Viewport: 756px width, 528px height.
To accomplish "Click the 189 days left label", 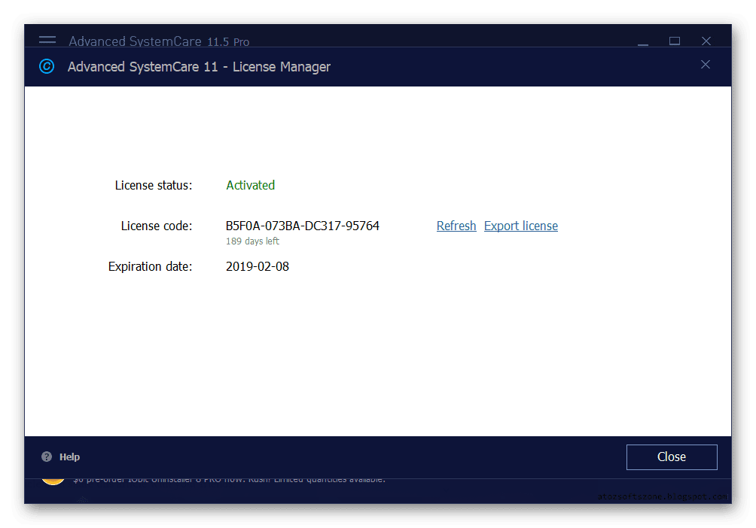I will [251, 241].
